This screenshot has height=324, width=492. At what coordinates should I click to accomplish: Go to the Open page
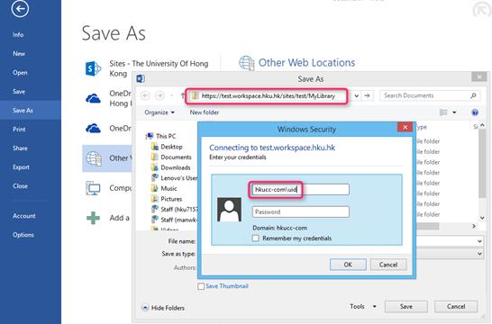pos(20,73)
